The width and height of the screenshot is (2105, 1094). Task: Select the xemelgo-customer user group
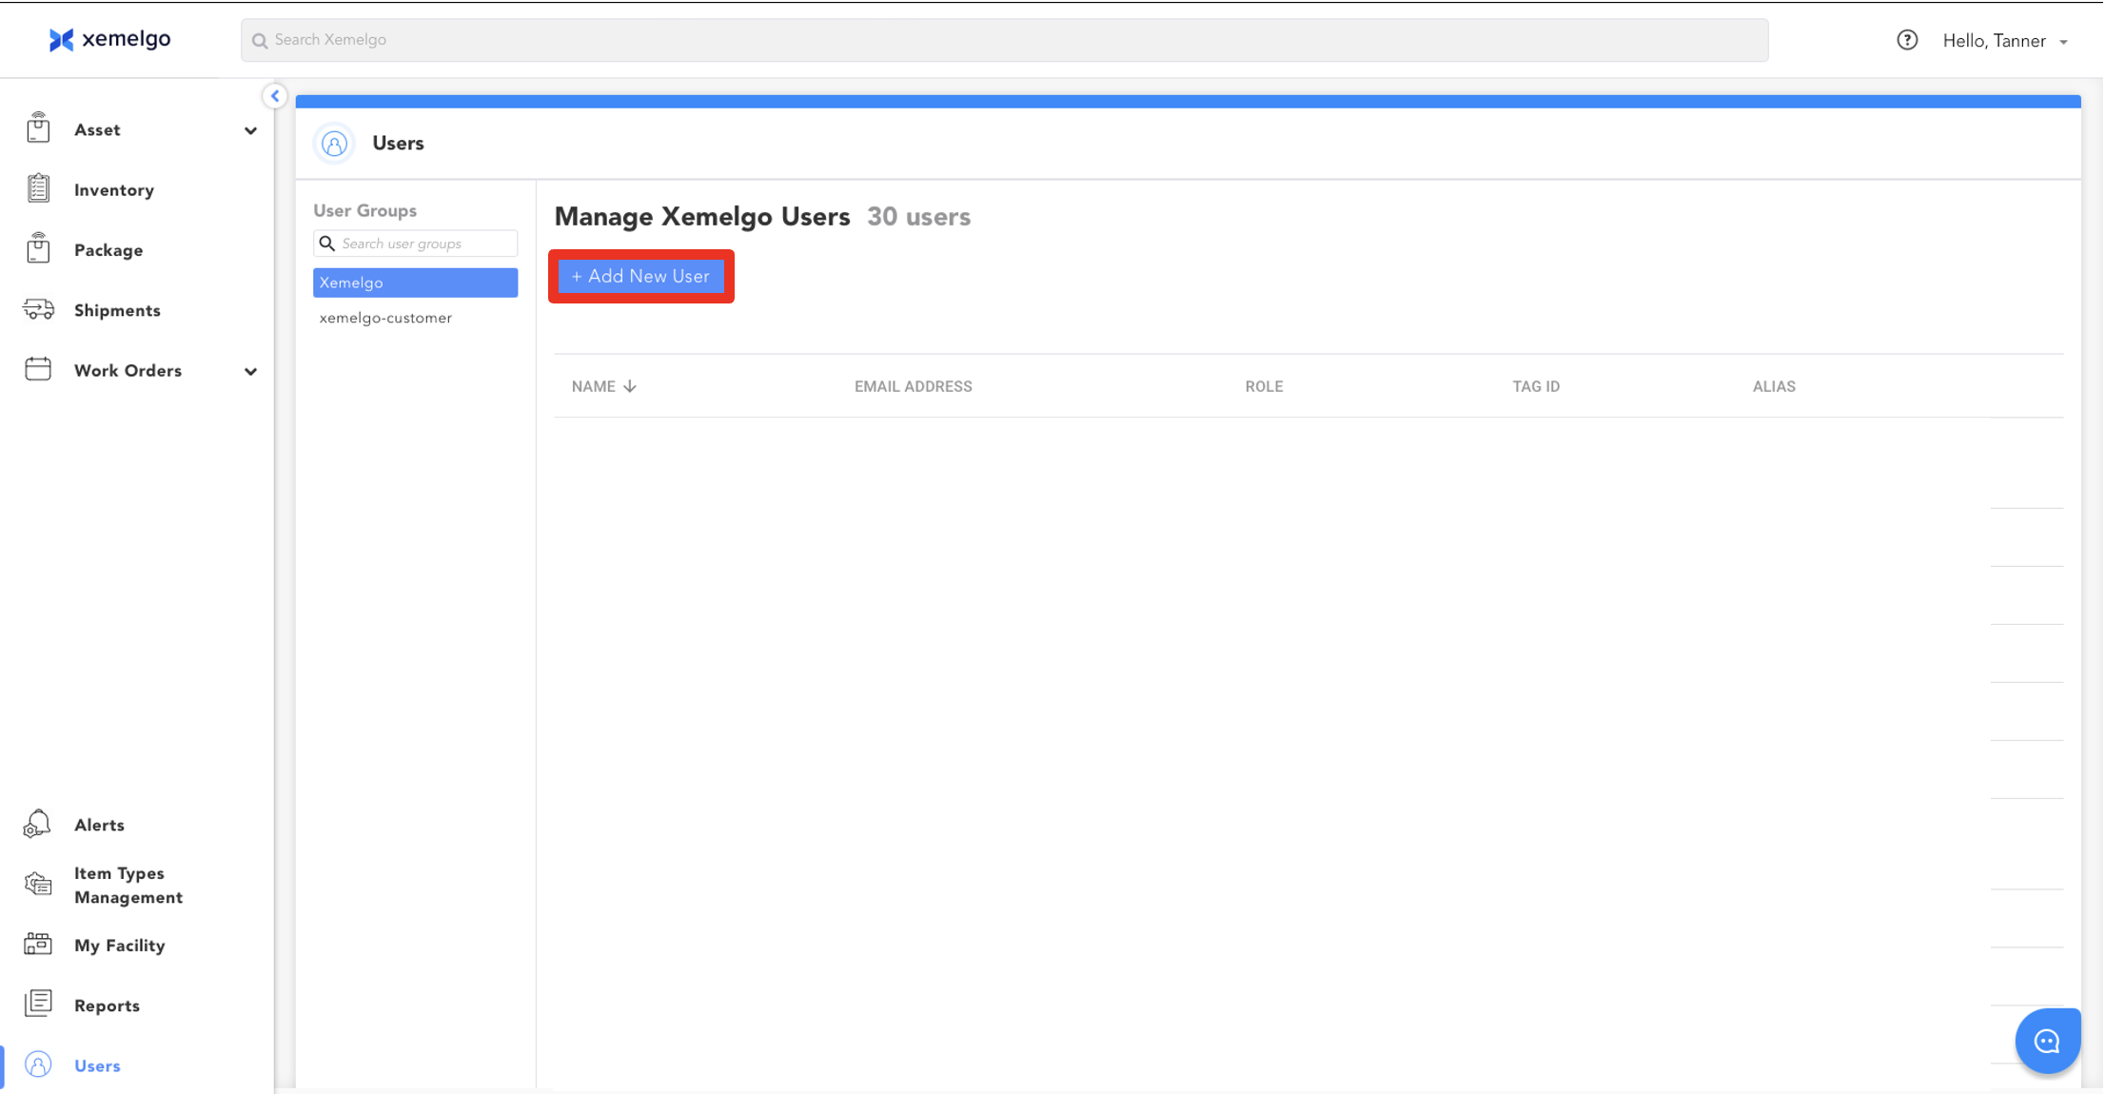coord(385,318)
